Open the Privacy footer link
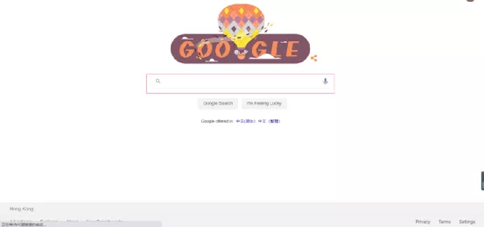Image resolution: width=484 pixels, height=227 pixels. point(422,222)
